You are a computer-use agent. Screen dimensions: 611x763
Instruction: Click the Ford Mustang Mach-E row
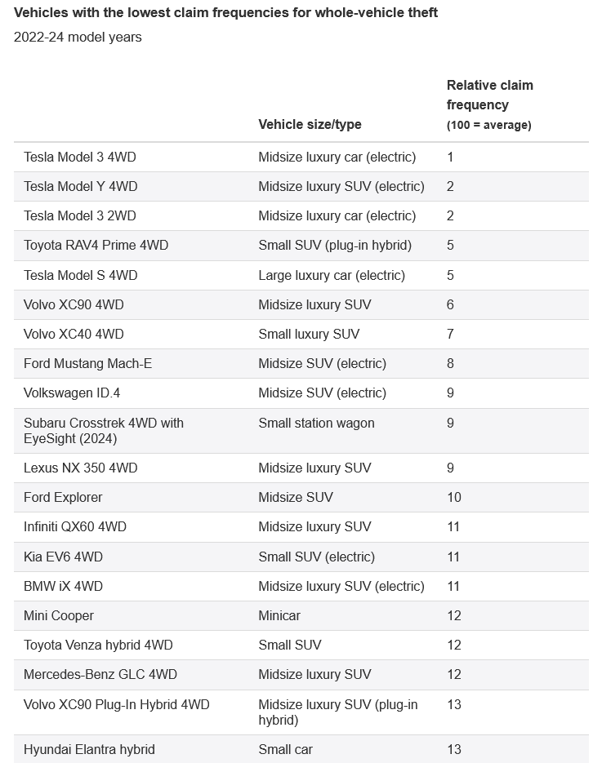[x=87, y=363]
